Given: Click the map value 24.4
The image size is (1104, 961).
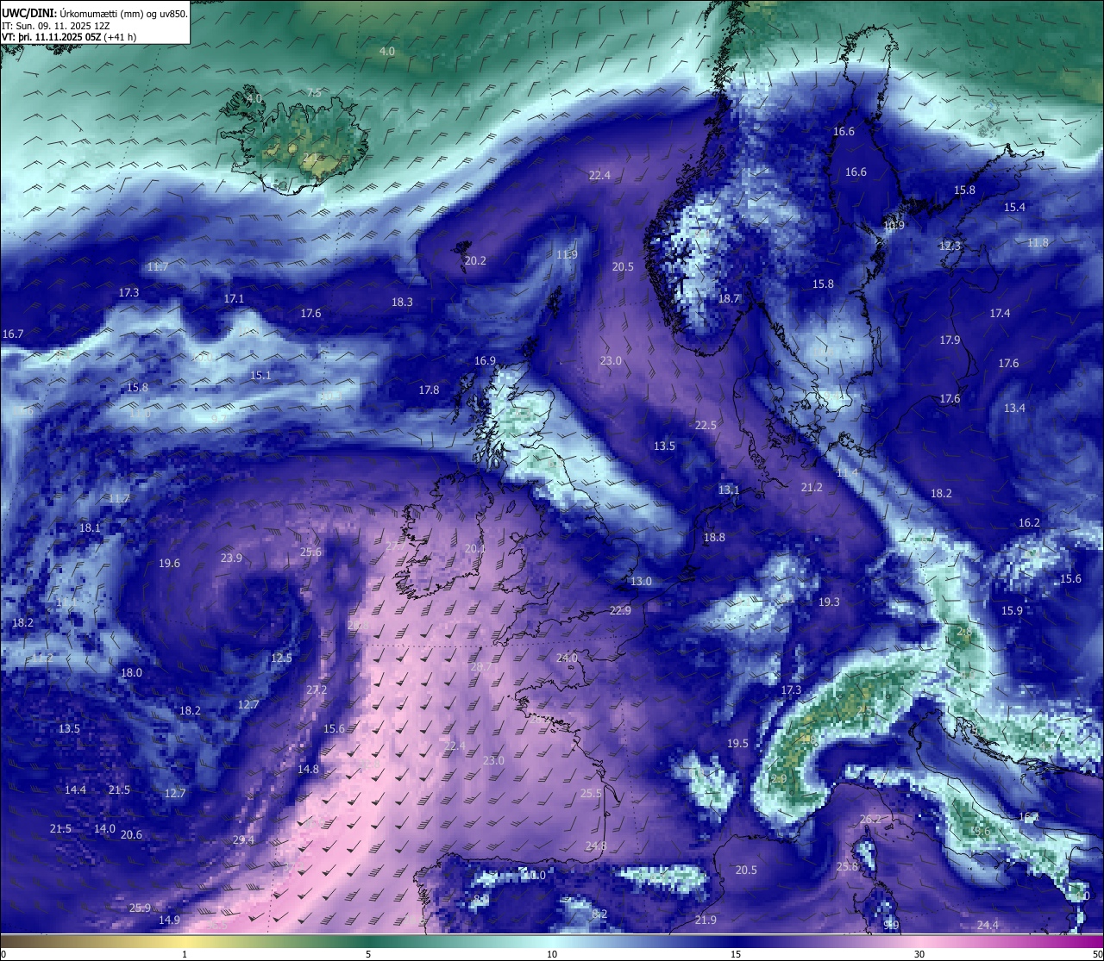Looking at the screenshot, I should click(x=988, y=925).
